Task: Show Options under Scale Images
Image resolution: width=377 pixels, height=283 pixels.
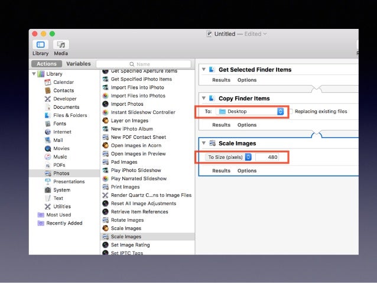Action: (247, 171)
